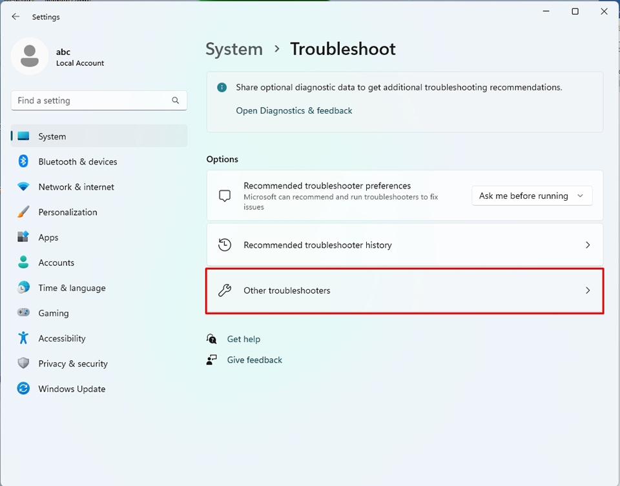This screenshot has height=486, width=620.
Task: Select System in the navigation sidebar
Action: [52, 136]
